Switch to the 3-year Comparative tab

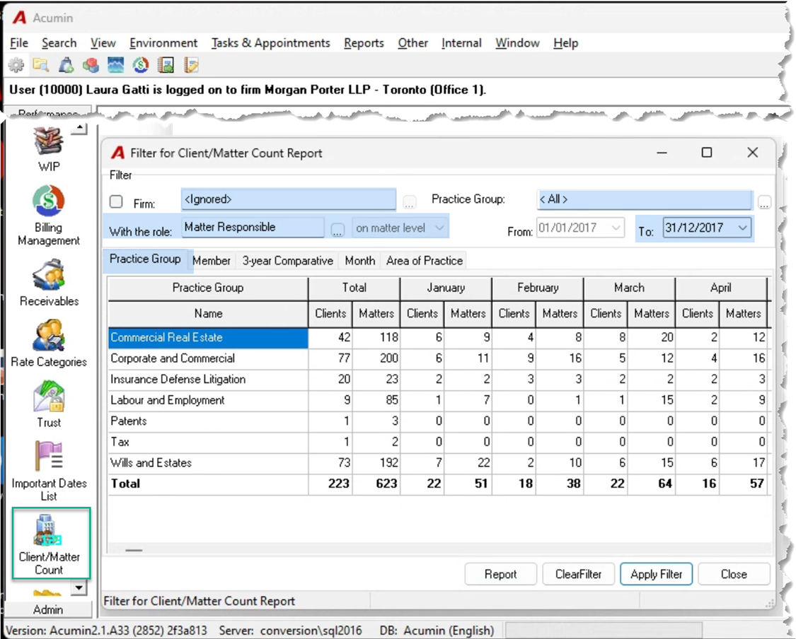point(287,261)
